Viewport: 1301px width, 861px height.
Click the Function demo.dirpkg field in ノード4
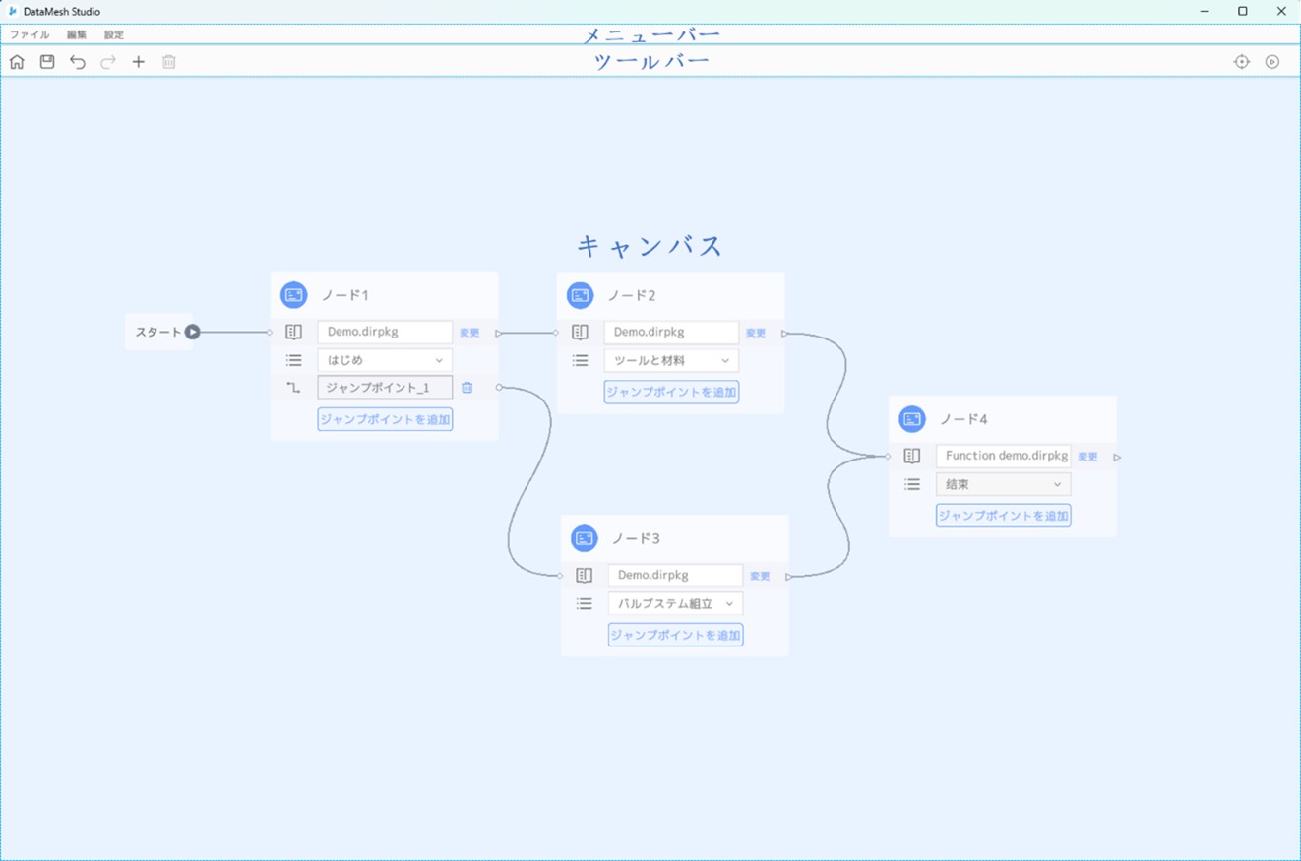point(1003,457)
